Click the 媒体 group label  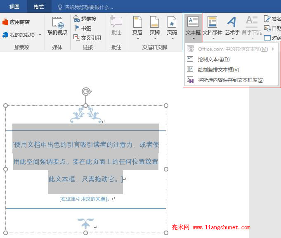coord(57,48)
